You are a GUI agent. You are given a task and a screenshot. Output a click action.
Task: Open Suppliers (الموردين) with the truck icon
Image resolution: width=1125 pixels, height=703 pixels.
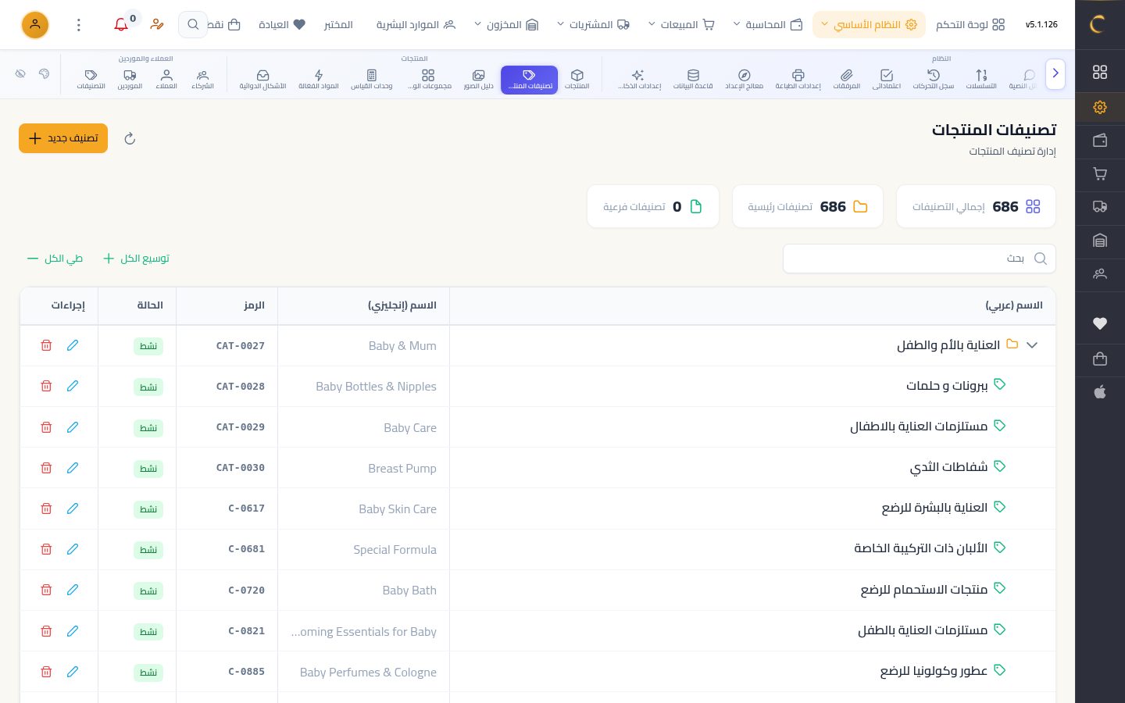pyautogui.click(x=130, y=79)
